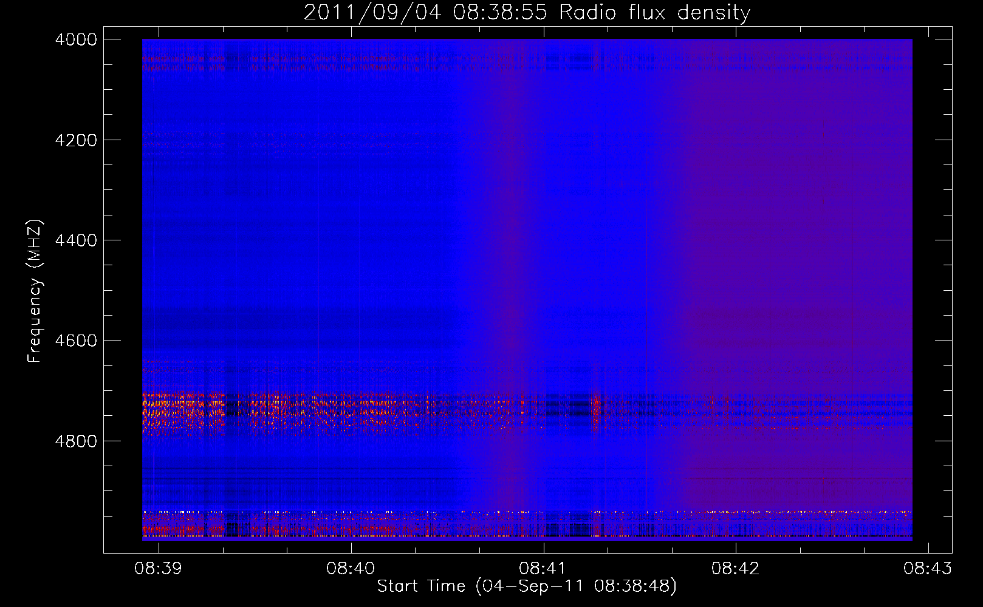Click the 4800 frequency tick label
This screenshot has width=983, height=607.
click(76, 441)
